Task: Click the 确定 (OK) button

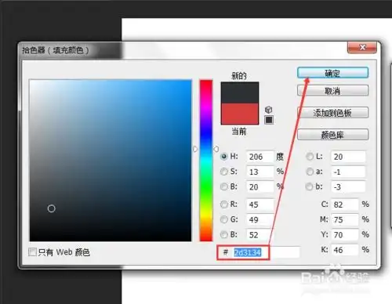Action: click(332, 73)
